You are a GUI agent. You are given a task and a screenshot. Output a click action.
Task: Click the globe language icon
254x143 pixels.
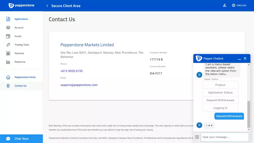tap(233, 5)
